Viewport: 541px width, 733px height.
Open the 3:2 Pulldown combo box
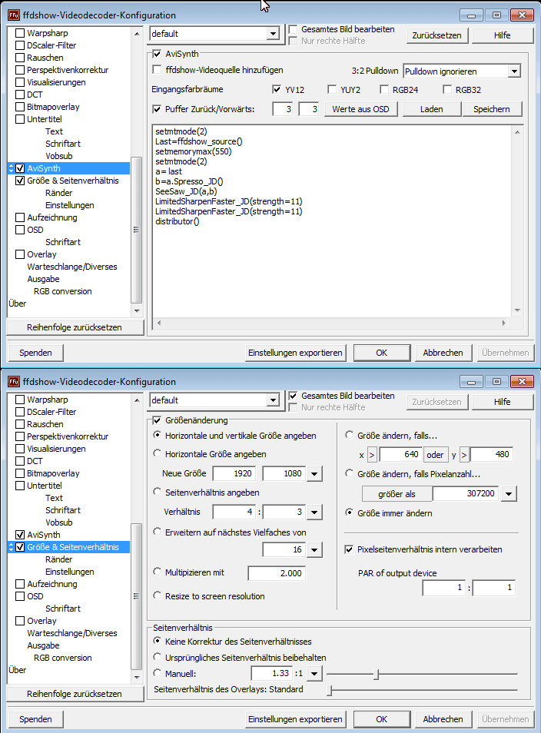coord(514,71)
